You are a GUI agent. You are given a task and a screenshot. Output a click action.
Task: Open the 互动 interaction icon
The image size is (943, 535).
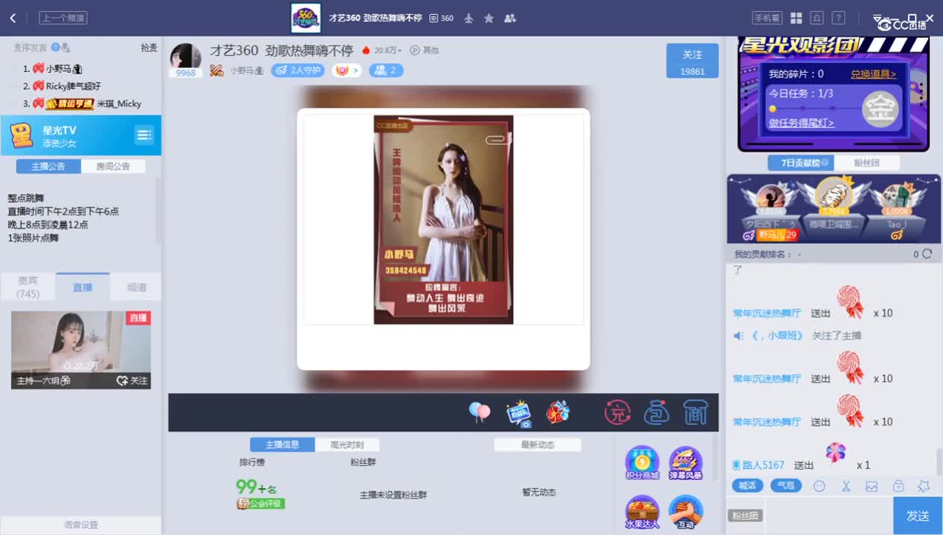point(686,512)
